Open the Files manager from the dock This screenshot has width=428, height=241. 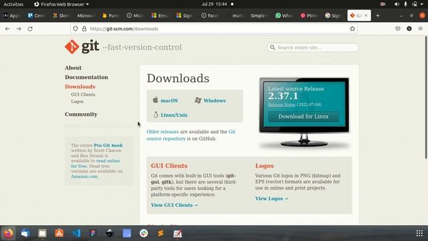(42, 233)
